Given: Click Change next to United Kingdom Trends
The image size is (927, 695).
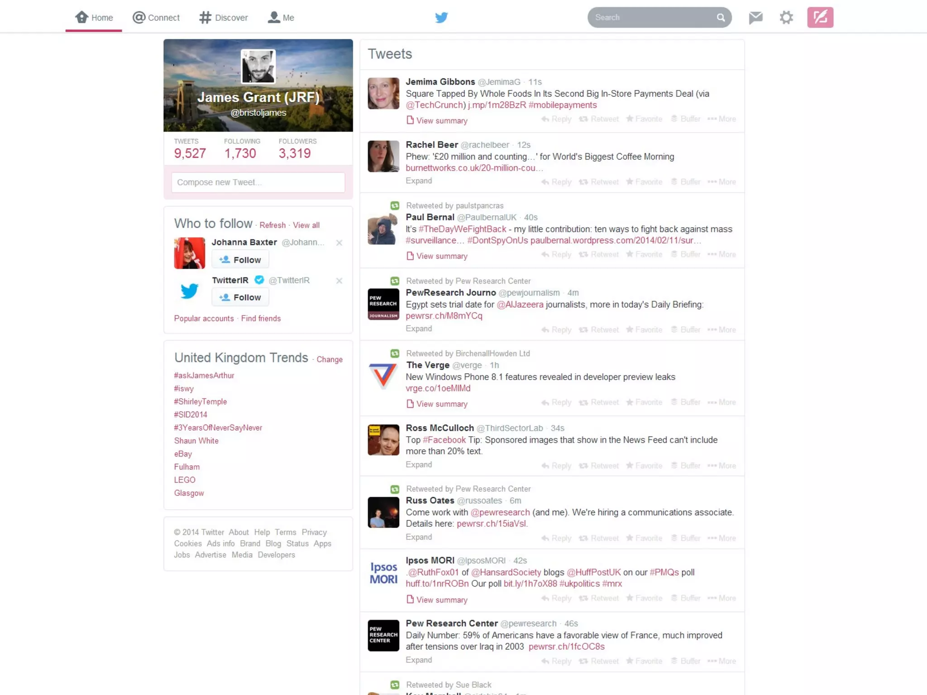Looking at the screenshot, I should 329,359.
